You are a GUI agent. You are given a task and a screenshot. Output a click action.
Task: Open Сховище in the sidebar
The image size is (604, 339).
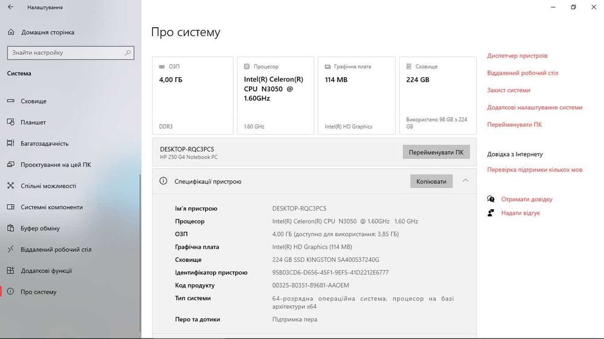pos(33,101)
